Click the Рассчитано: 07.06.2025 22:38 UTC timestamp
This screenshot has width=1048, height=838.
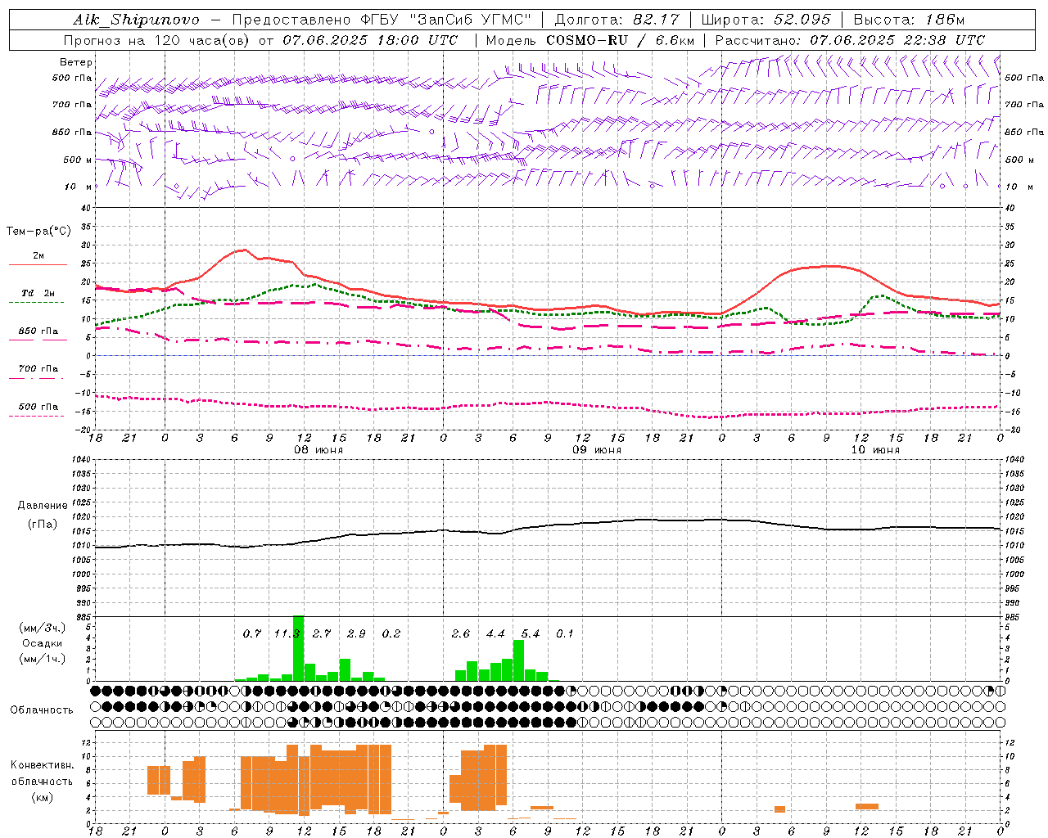pyautogui.click(x=850, y=40)
